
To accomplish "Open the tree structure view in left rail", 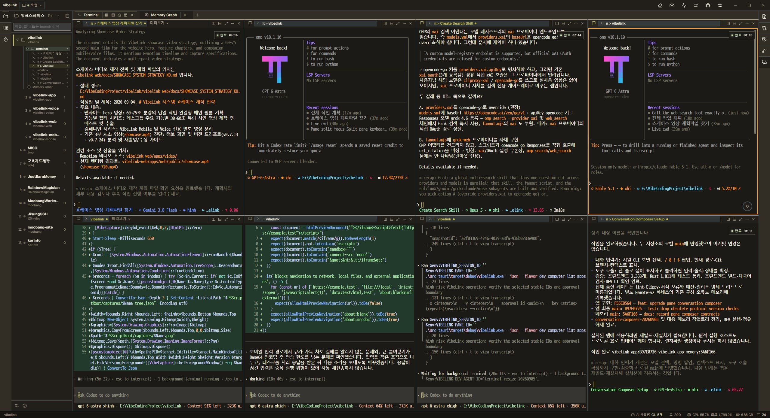I will tap(5, 28).
